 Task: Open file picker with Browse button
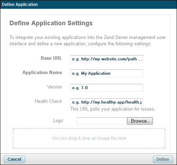140,121
